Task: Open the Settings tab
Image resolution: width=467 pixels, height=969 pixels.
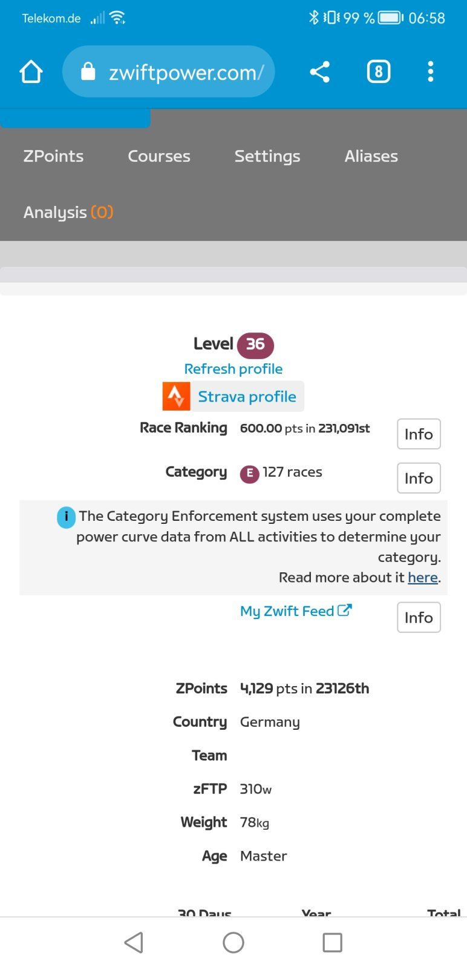Action: point(267,156)
